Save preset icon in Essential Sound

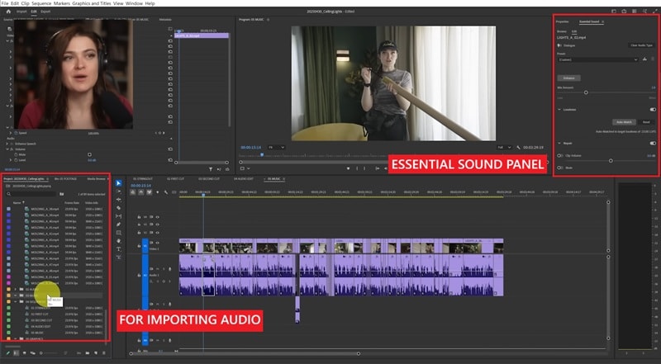point(644,59)
